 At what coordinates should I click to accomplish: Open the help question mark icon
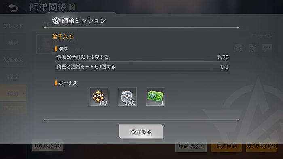72,7
